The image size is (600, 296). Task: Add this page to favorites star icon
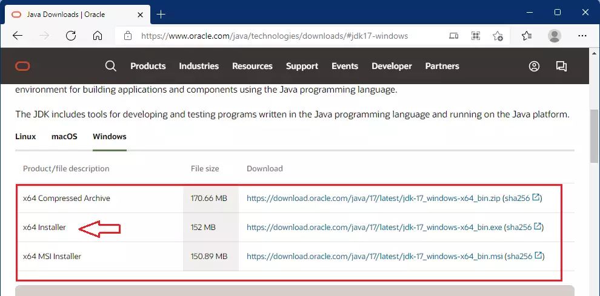[498, 36]
